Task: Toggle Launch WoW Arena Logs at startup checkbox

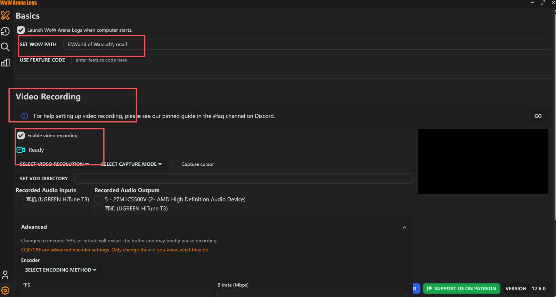Action: (21, 30)
